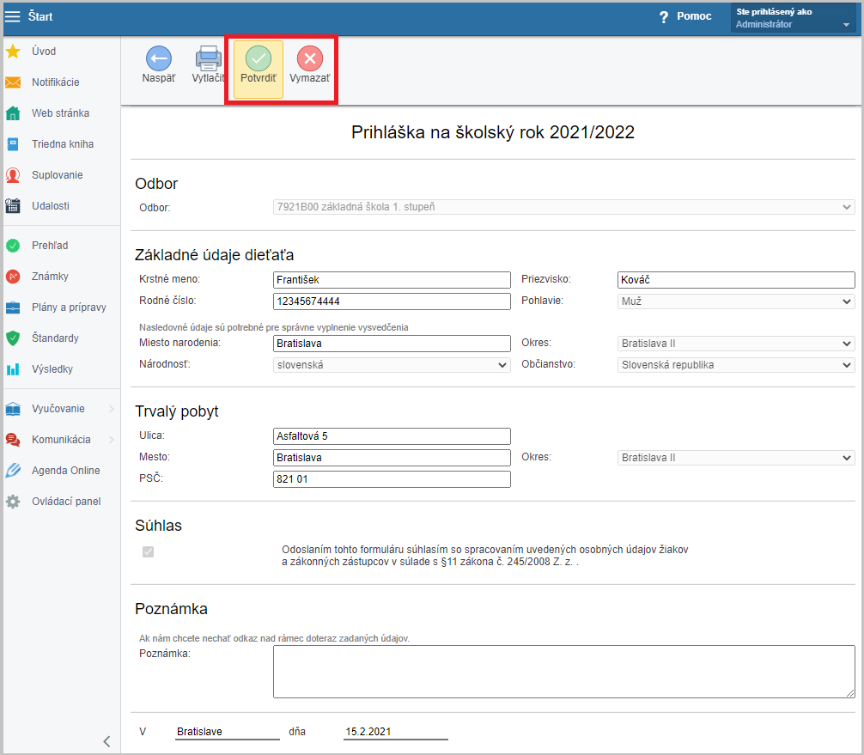Click the Úvod star icon

click(x=13, y=52)
